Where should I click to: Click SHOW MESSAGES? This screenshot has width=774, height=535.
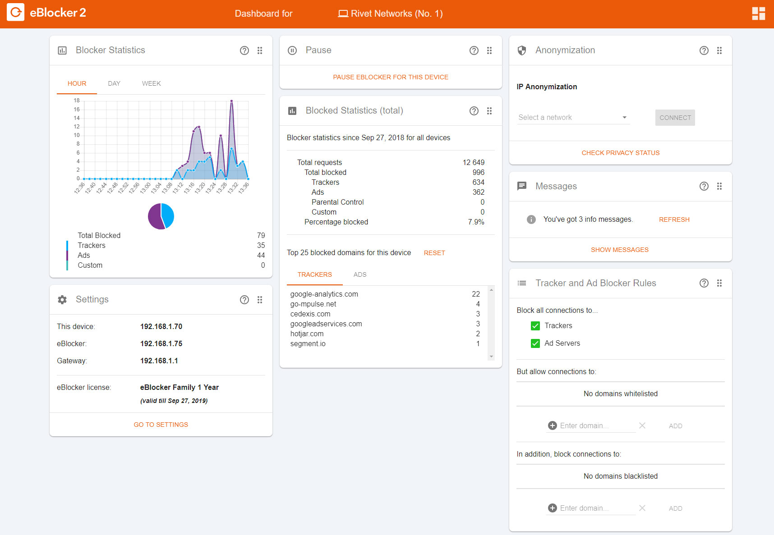(620, 250)
